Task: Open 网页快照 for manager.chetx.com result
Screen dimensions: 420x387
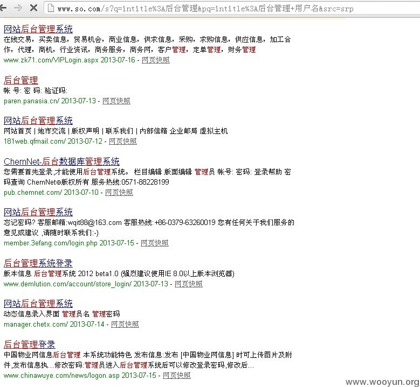Action: coord(125,324)
